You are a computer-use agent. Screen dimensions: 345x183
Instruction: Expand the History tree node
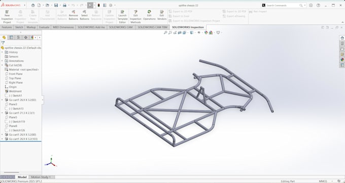2,52
